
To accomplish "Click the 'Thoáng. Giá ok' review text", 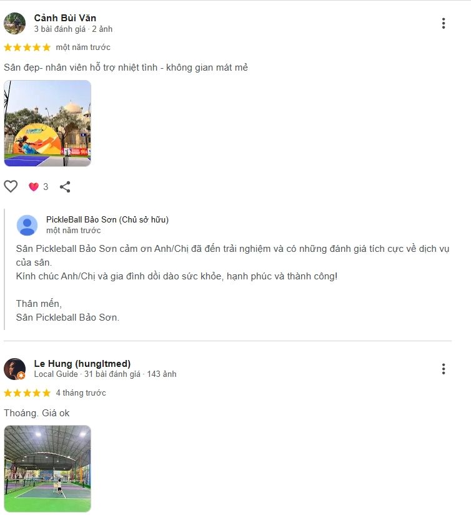I will 36,413.
